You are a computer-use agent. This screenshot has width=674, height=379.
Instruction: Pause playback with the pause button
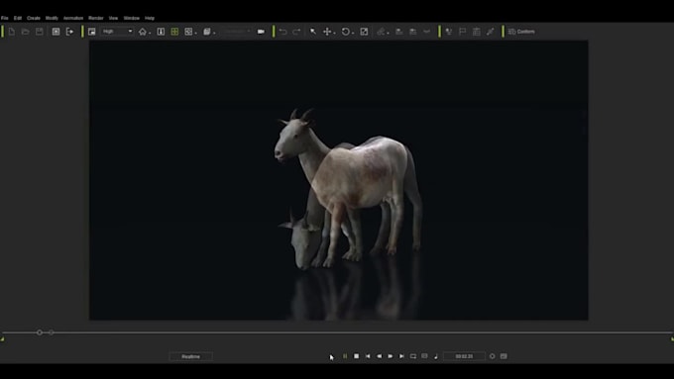[x=345, y=356]
